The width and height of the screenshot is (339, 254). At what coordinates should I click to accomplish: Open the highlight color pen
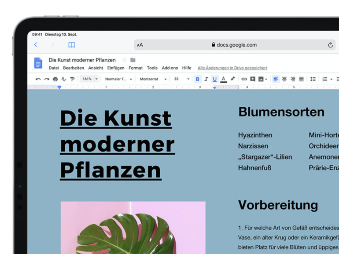pyautogui.click(x=232, y=79)
